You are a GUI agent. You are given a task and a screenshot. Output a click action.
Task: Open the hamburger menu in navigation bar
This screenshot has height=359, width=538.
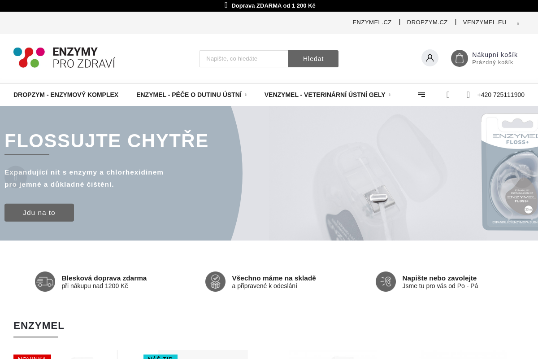[x=421, y=95]
